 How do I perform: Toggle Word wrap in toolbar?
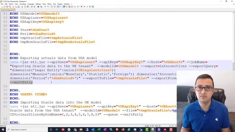[58, 7]
